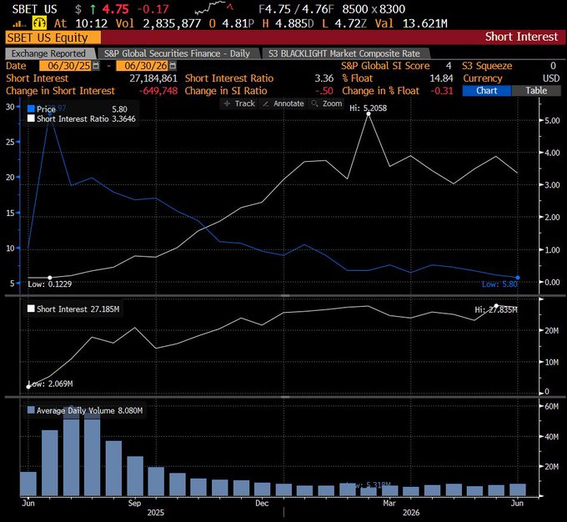Click the 8500 x 8300 size quote
Image resolution: width=567 pixels, height=522 pixels.
point(374,9)
